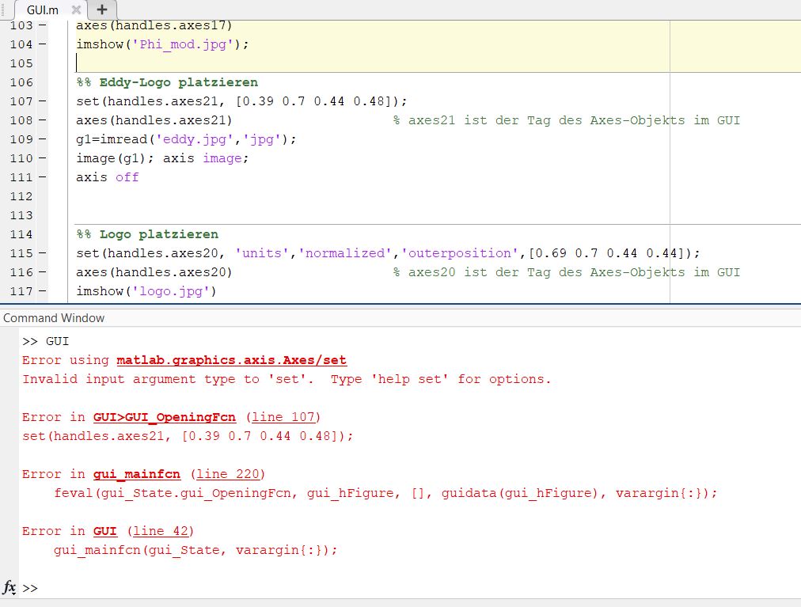
Task: Toggle breakpoint dash on line 107
Action: 42,101
